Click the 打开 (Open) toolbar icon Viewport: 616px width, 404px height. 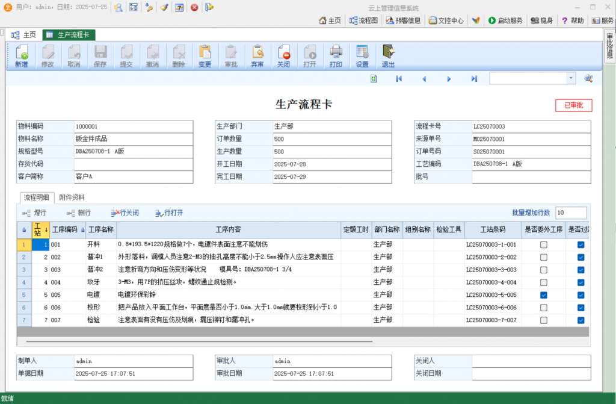click(x=310, y=56)
